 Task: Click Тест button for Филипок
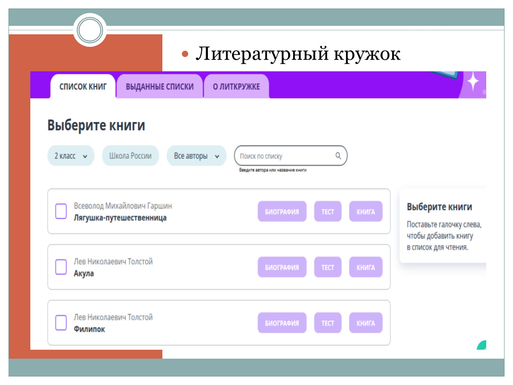pyautogui.click(x=327, y=323)
